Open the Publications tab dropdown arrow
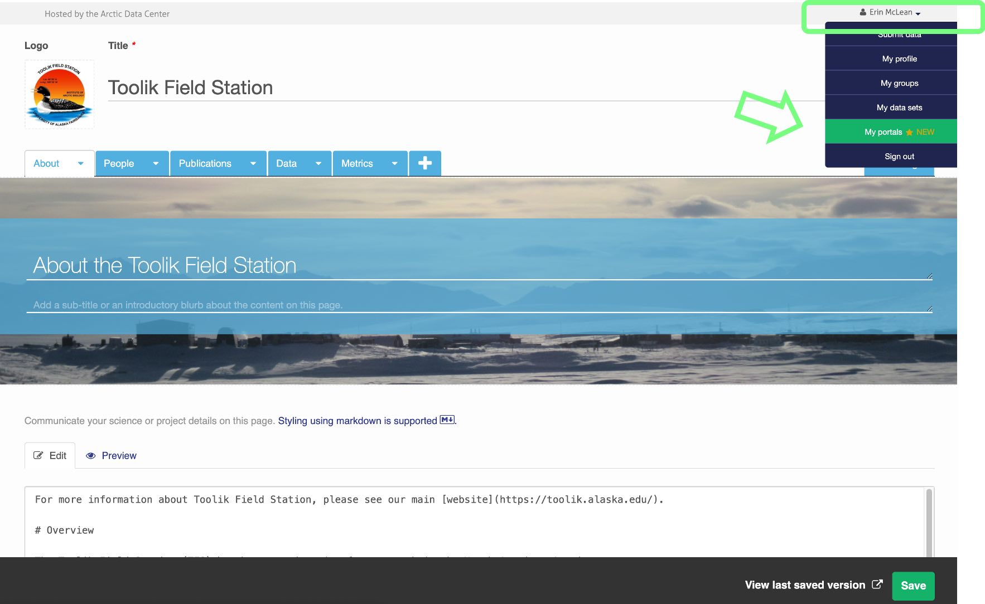 tap(253, 163)
